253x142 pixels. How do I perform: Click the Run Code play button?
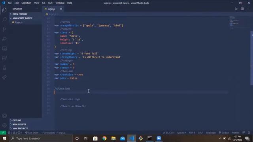(236, 9)
